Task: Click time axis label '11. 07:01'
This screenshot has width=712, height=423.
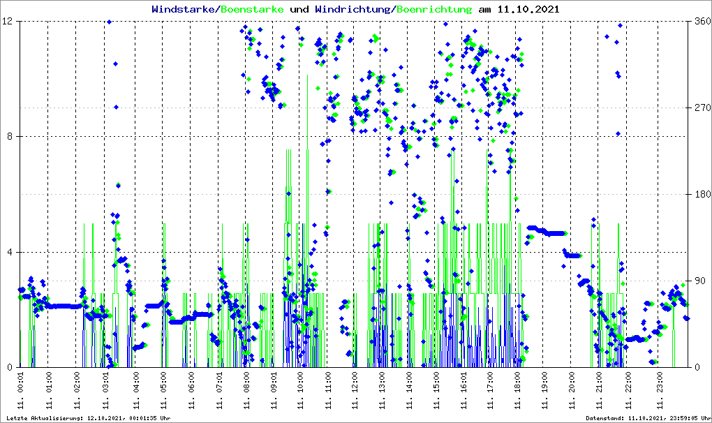Action: [x=219, y=390]
